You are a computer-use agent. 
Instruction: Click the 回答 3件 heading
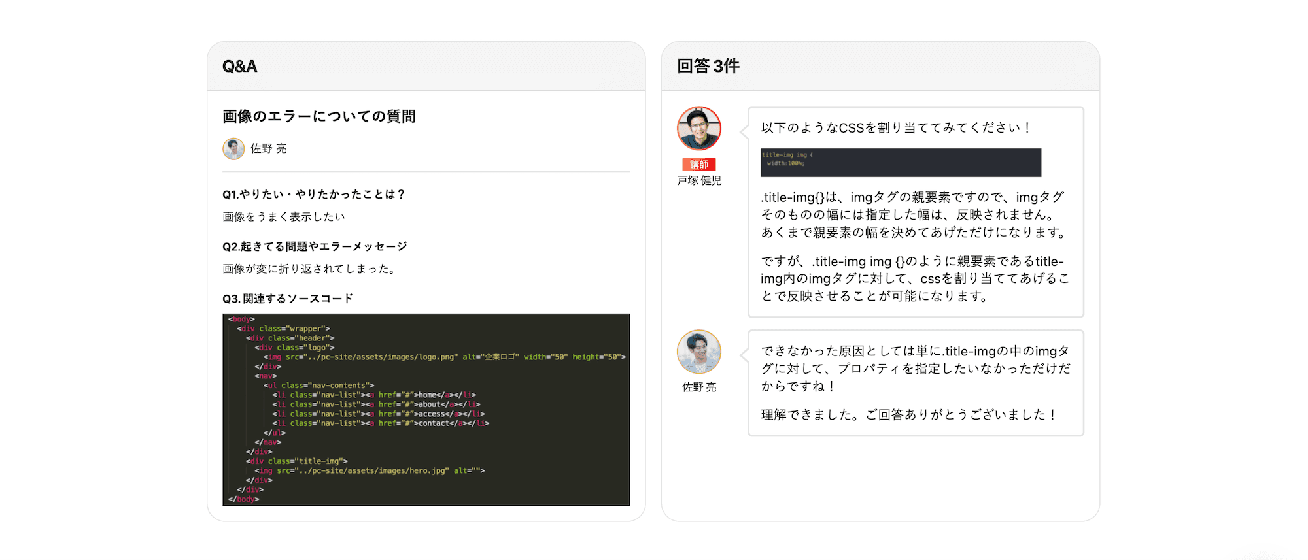(x=708, y=66)
